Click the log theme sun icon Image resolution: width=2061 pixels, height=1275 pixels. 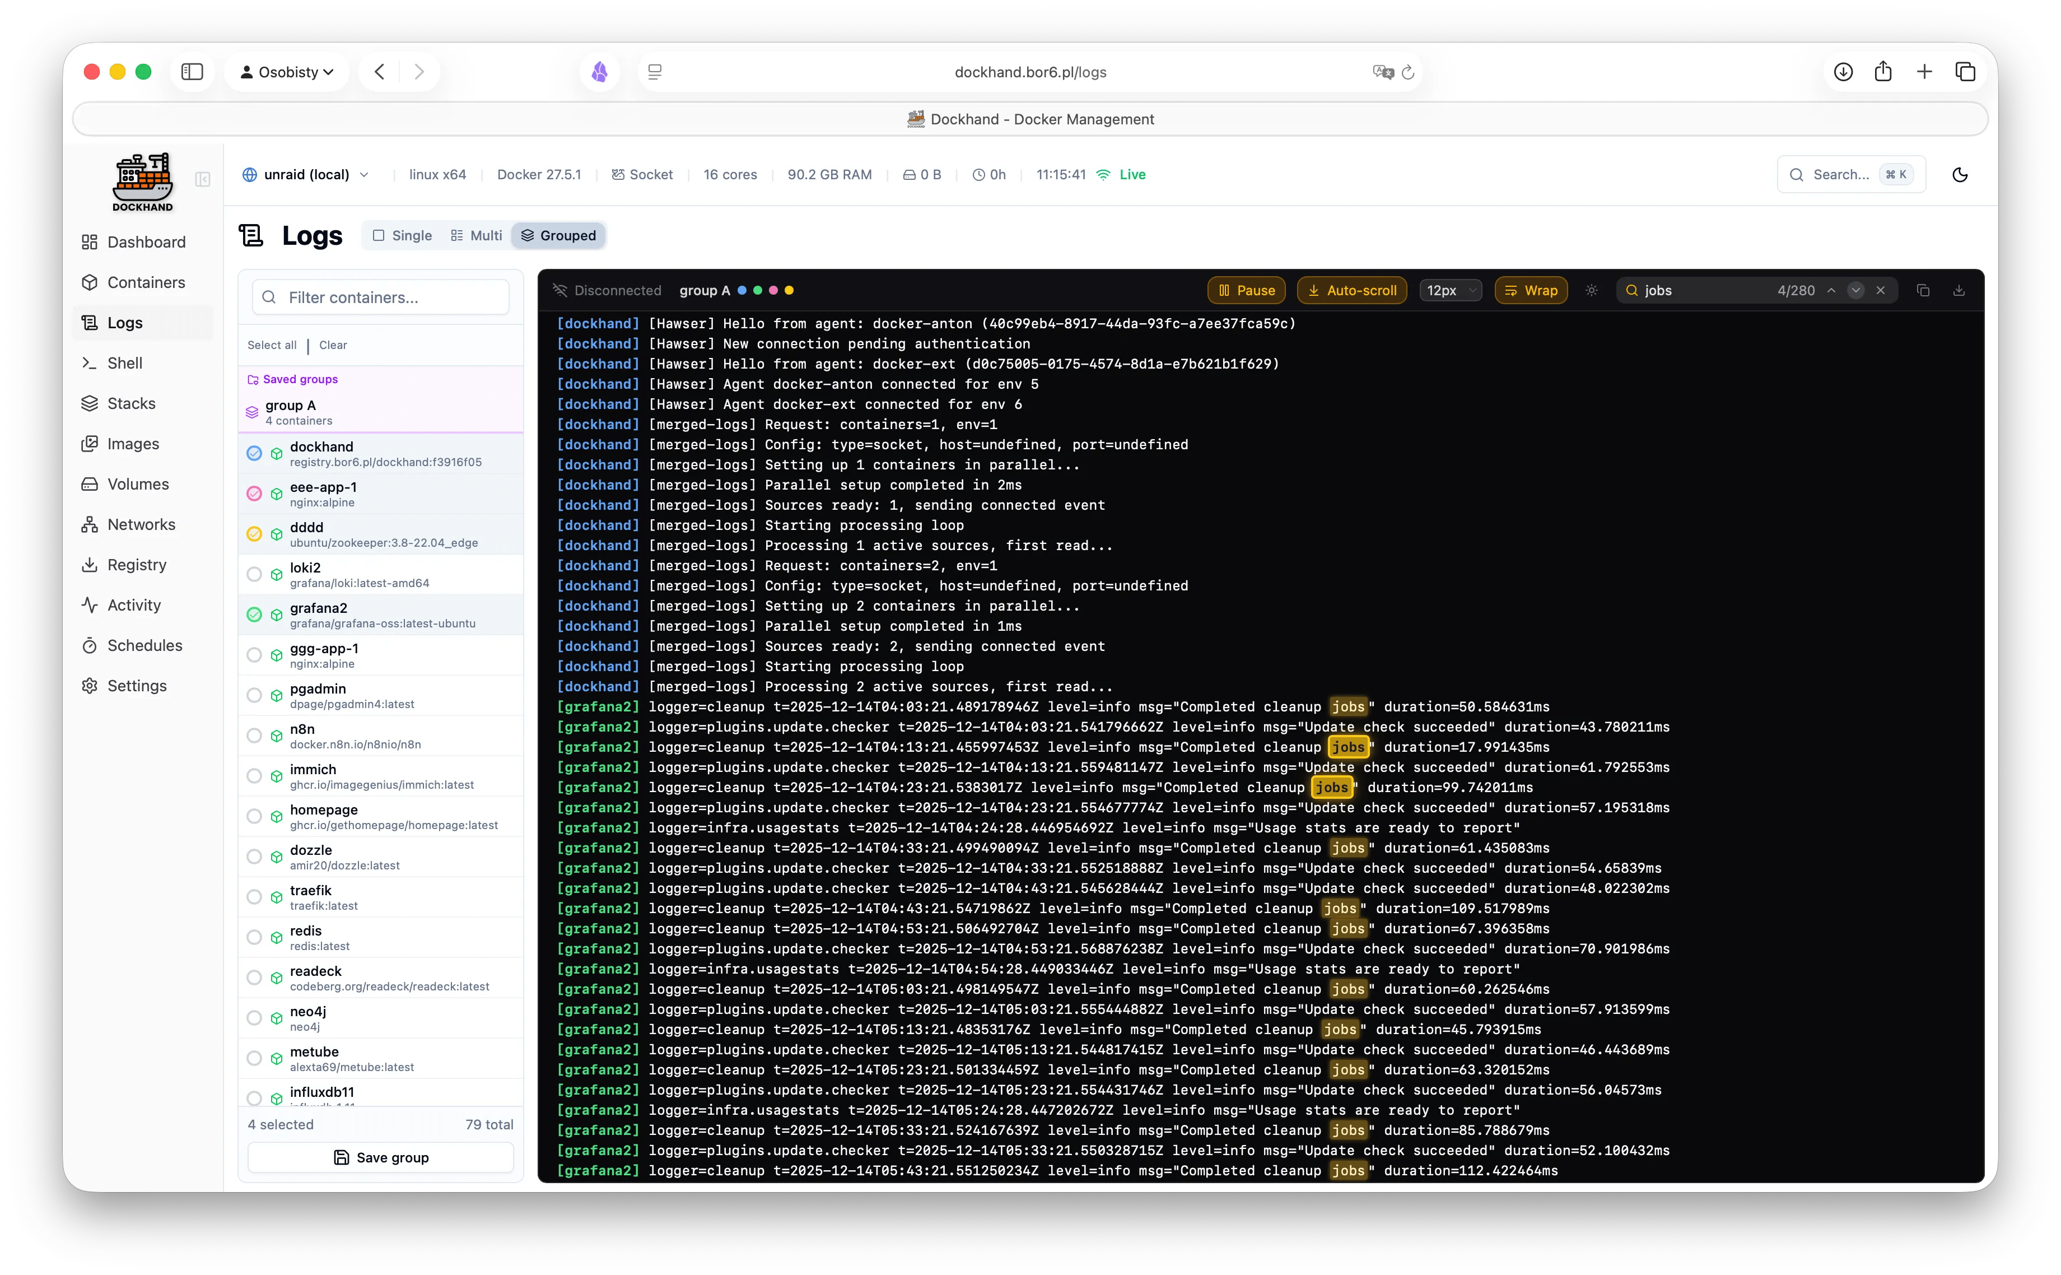1592,290
